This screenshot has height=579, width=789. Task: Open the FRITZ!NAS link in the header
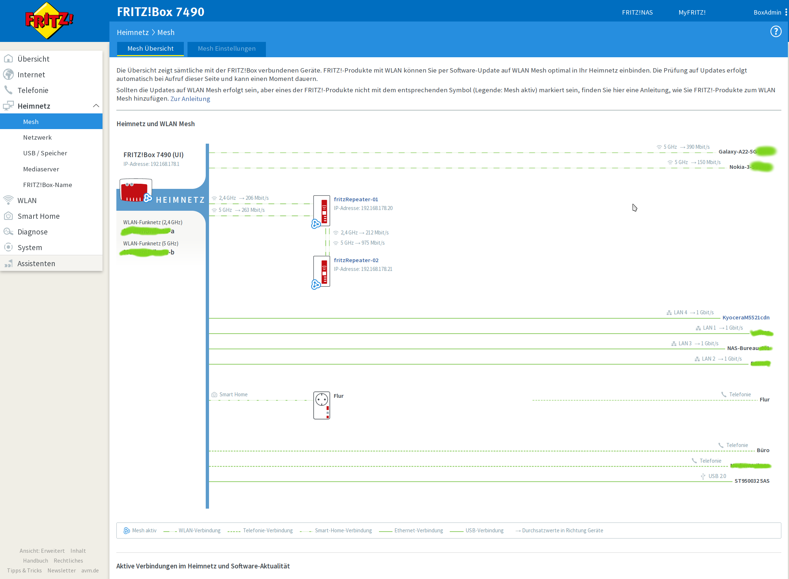pos(637,12)
